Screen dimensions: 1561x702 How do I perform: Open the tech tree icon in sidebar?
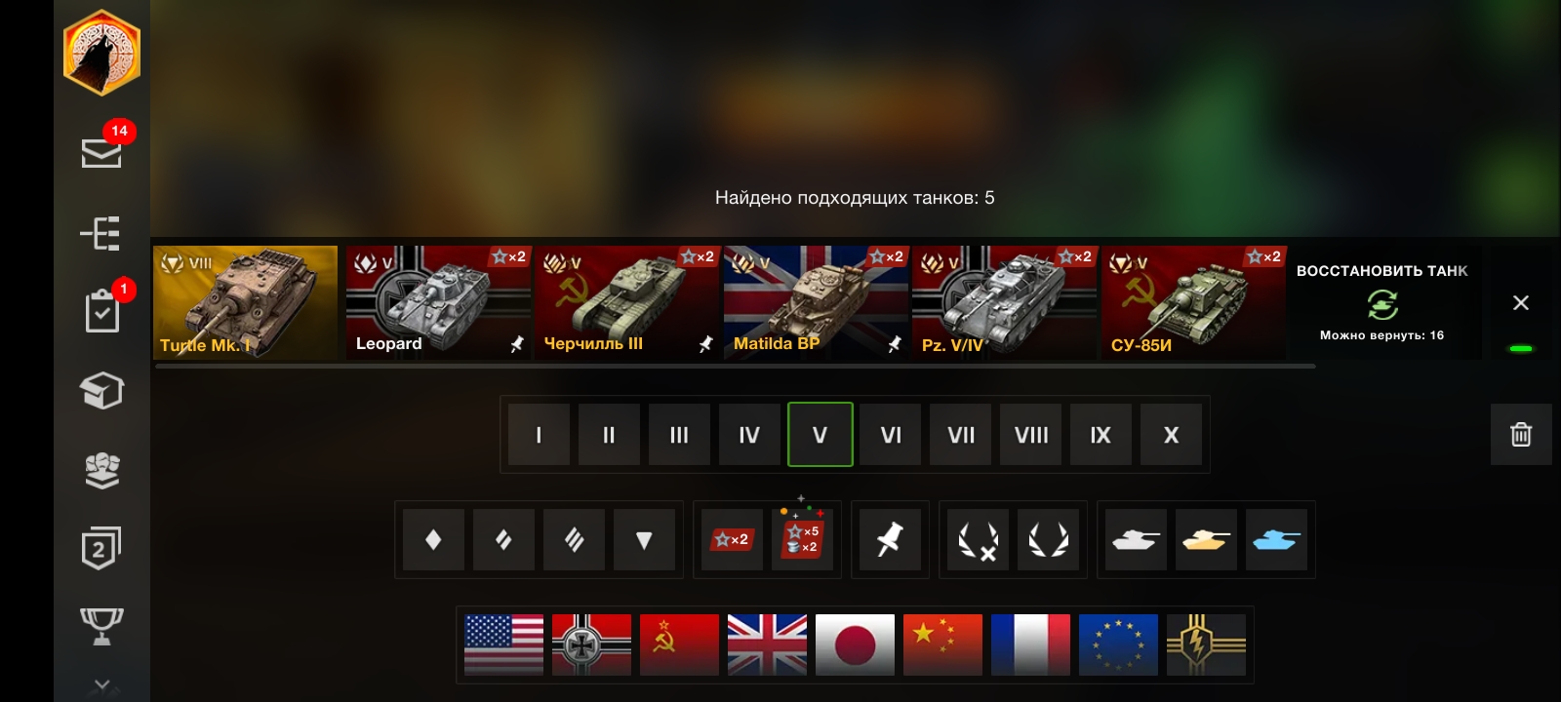pyautogui.click(x=100, y=233)
